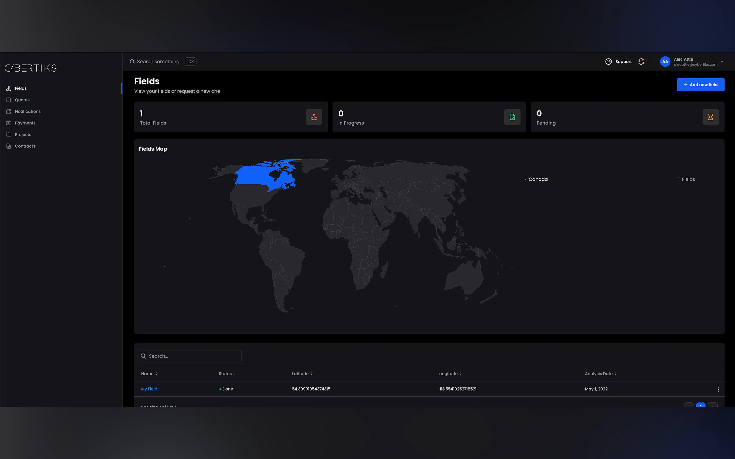Open the Contracts sidebar item
The width and height of the screenshot is (735, 459).
tap(25, 146)
